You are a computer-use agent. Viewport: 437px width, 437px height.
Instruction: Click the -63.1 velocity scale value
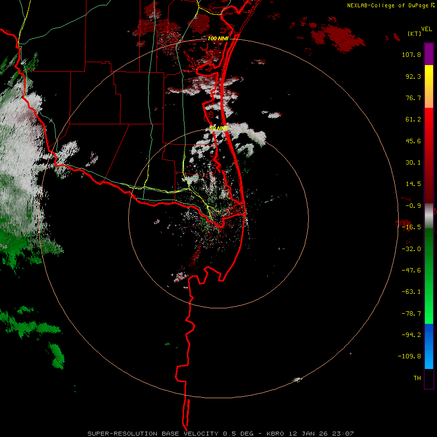pyautogui.click(x=411, y=292)
